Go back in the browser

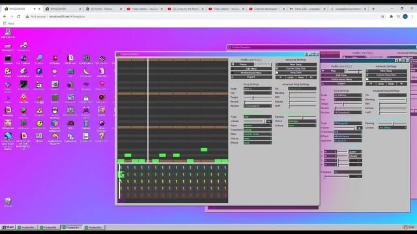pyautogui.click(x=5, y=16)
